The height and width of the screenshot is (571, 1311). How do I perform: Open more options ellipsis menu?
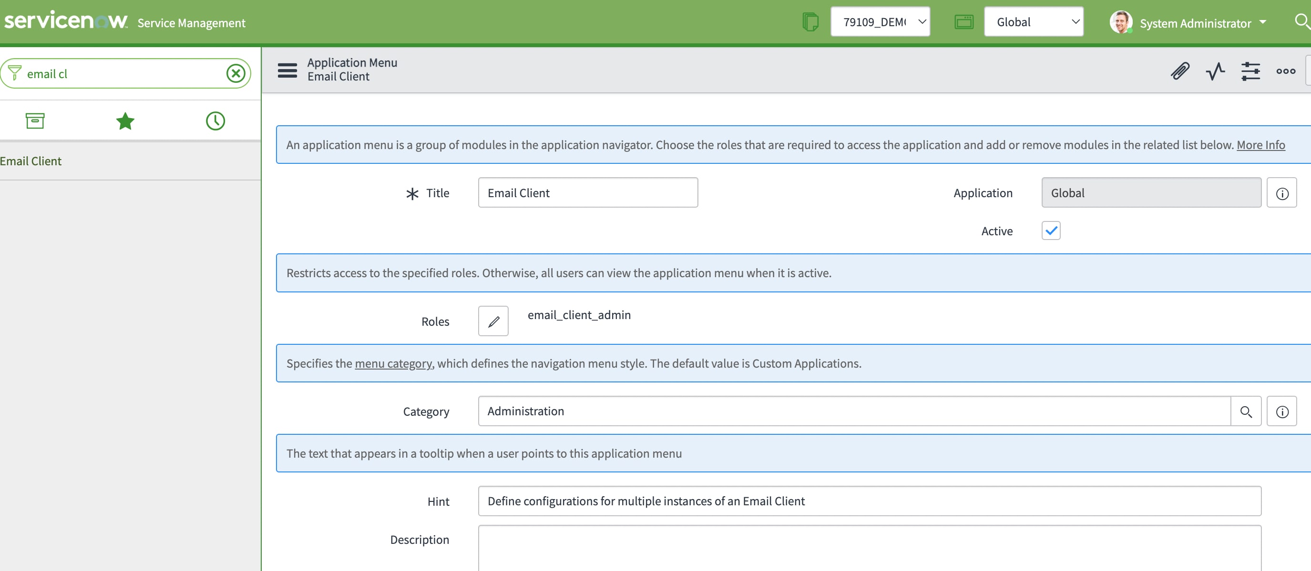tap(1286, 70)
